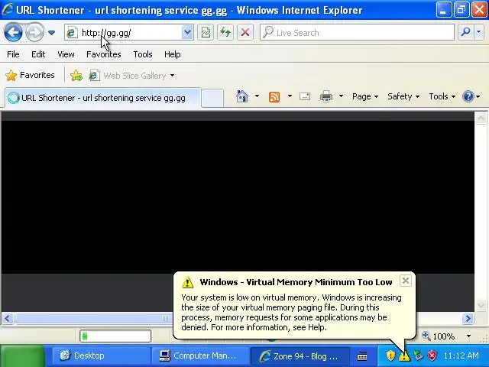Open the Favorites menu in menu bar
Viewport: 489px width, 367px height.
[104, 54]
